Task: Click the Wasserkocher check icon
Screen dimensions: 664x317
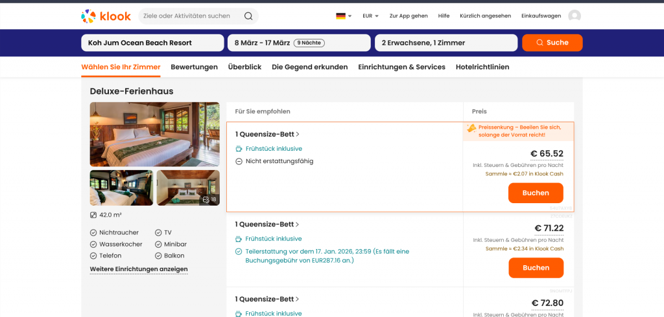Action: [x=93, y=244]
